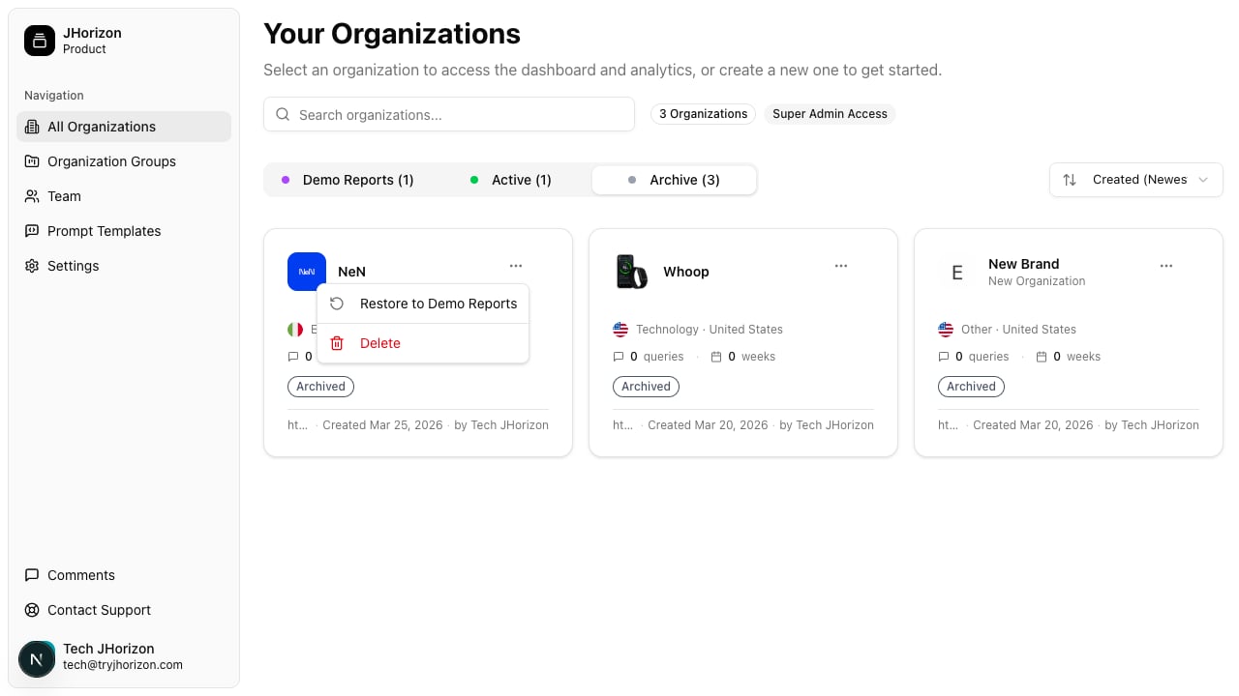Click Whoop card queries chat icon
1239x696 pixels.
pos(619,357)
